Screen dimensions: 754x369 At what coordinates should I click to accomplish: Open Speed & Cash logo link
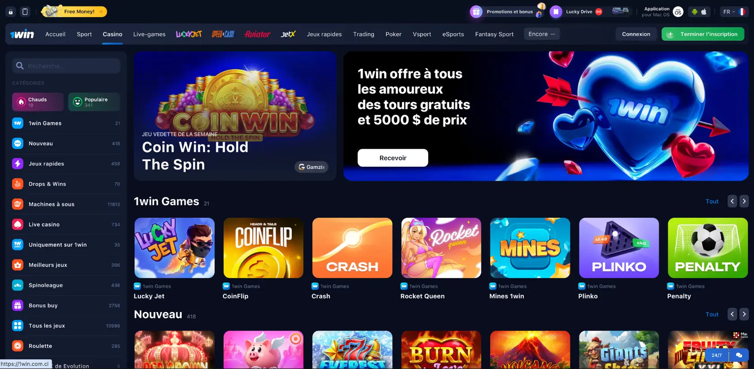click(x=223, y=34)
